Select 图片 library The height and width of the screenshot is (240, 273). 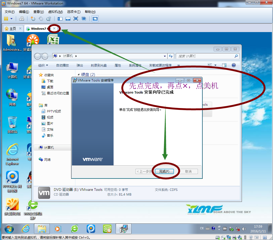47,124
